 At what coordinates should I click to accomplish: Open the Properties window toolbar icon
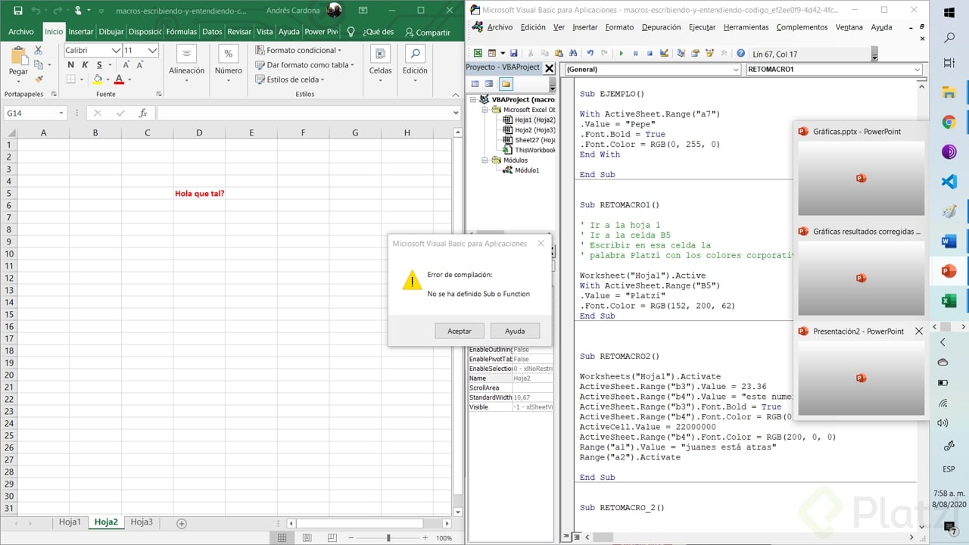[x=695, y=54]
